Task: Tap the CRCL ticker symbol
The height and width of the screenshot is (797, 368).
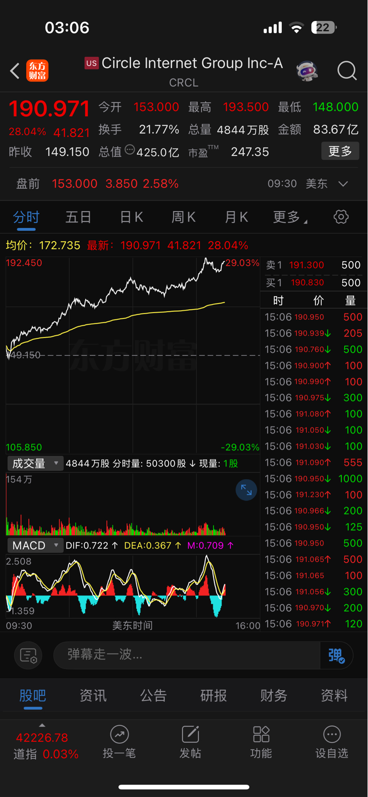Action: pyautogui.click(x=184, y=83)
